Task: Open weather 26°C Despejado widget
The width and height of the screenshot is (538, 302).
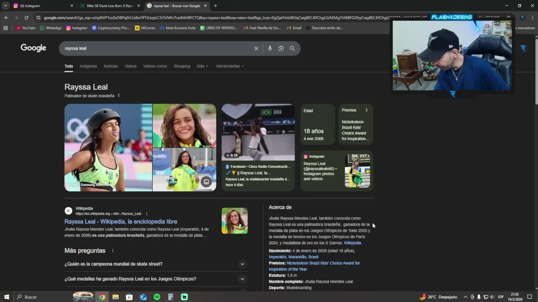Action: tap(438, 297)
